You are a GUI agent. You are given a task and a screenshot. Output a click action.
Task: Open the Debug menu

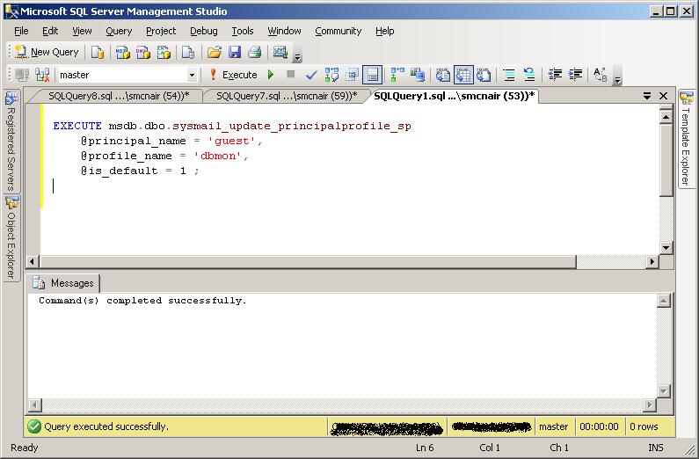click(204, 31)
